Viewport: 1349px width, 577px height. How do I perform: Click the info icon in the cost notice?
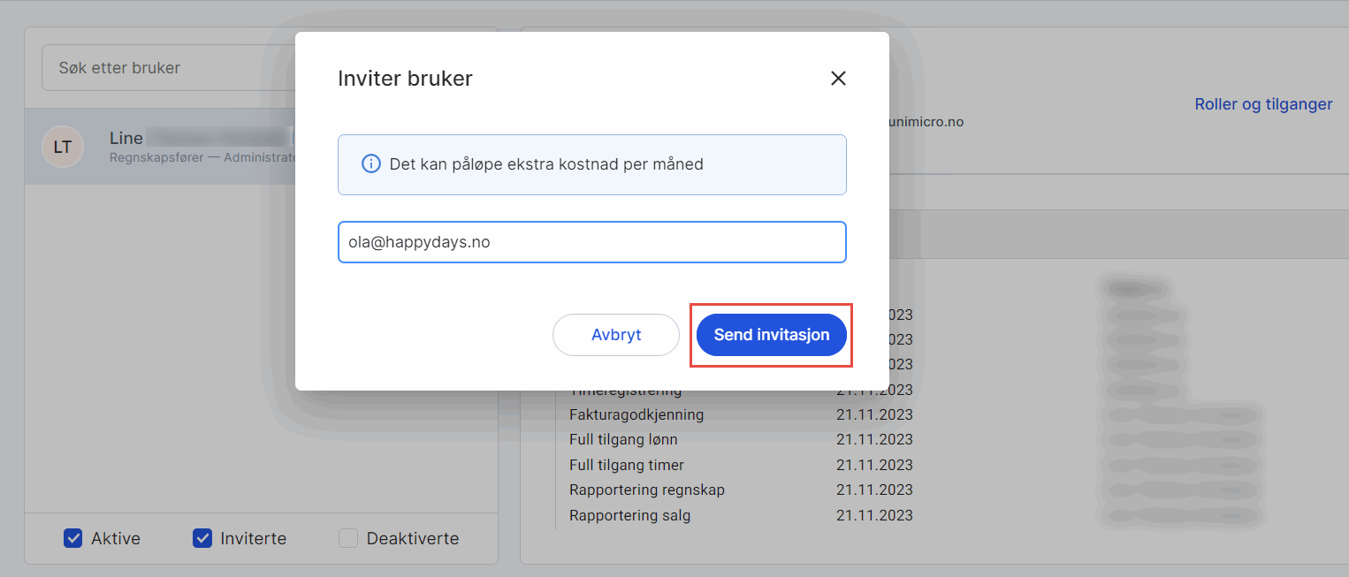click(x=371, y=164)
